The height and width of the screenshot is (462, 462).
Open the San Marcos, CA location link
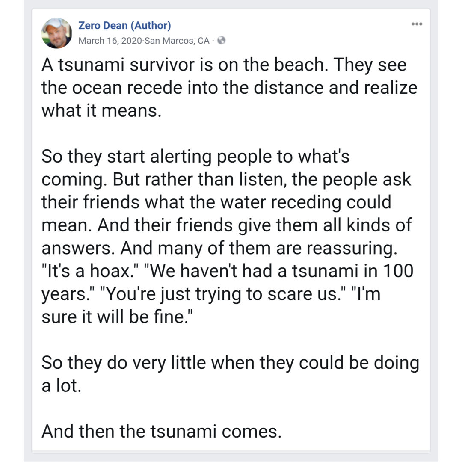(x=177, y=41)
